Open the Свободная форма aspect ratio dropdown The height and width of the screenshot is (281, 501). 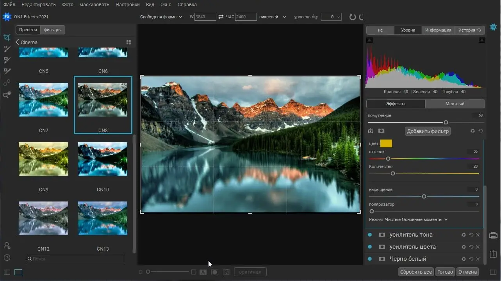tap(161, 17)
